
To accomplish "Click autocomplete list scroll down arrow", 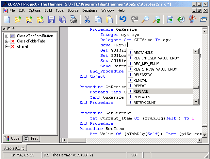I will pyautogui.click(x=196, y=102).
